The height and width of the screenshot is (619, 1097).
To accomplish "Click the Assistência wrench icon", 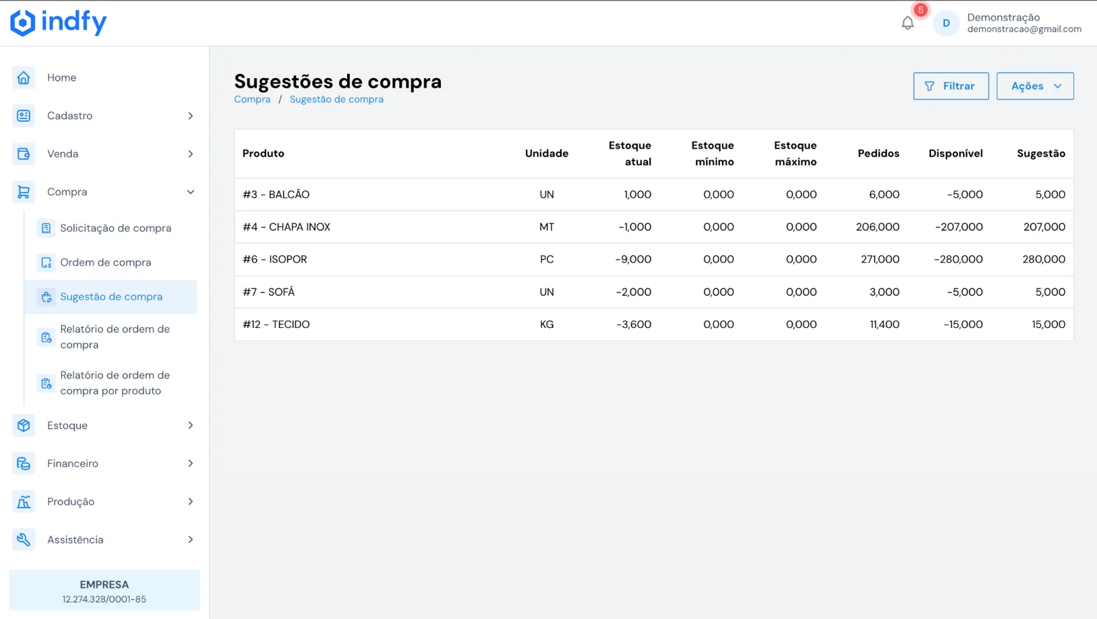I will pos(23,540).
